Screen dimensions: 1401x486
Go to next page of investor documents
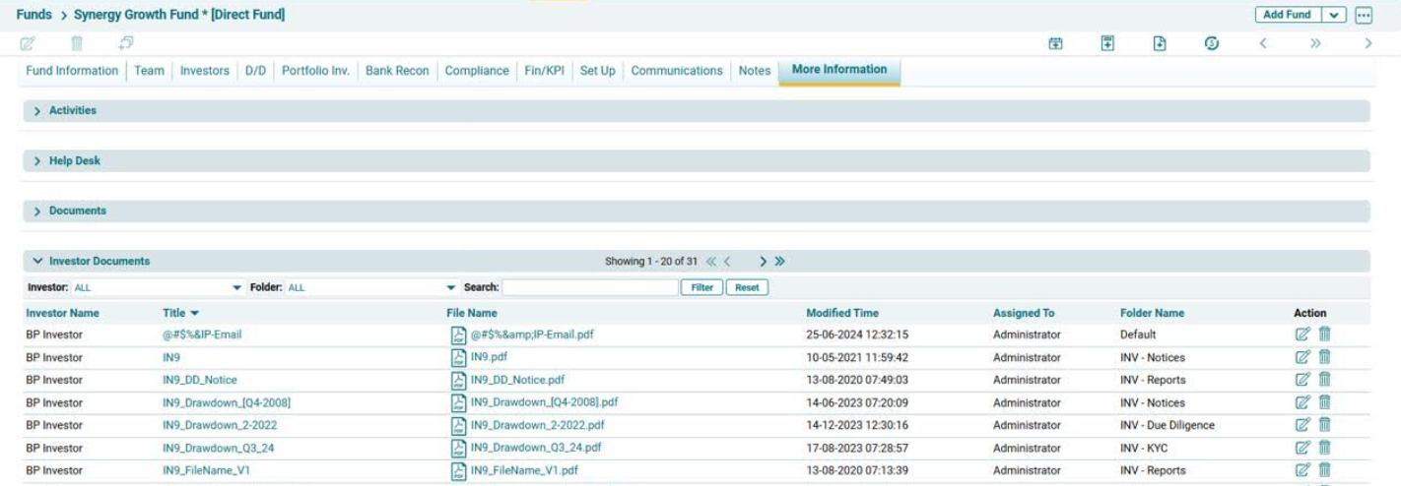click(763, 262)
